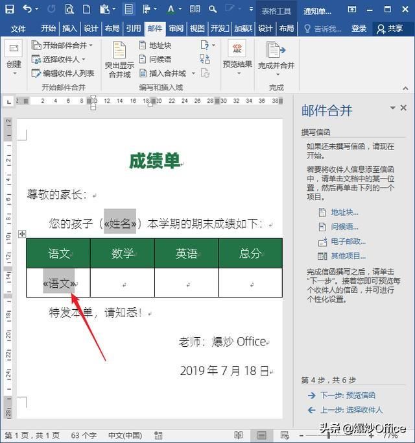Click the Match Fields icon
The image size is (415, 443).
pos(204,59)
